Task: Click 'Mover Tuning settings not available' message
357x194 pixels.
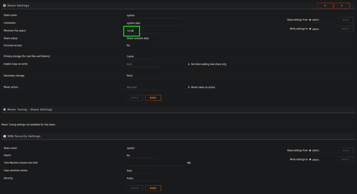Action: coord(29,125)
